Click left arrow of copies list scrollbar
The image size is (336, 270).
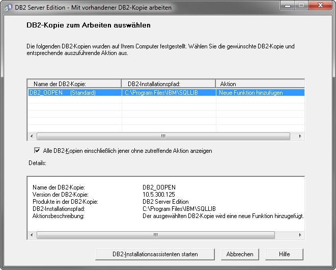click(x=32, y=136)
